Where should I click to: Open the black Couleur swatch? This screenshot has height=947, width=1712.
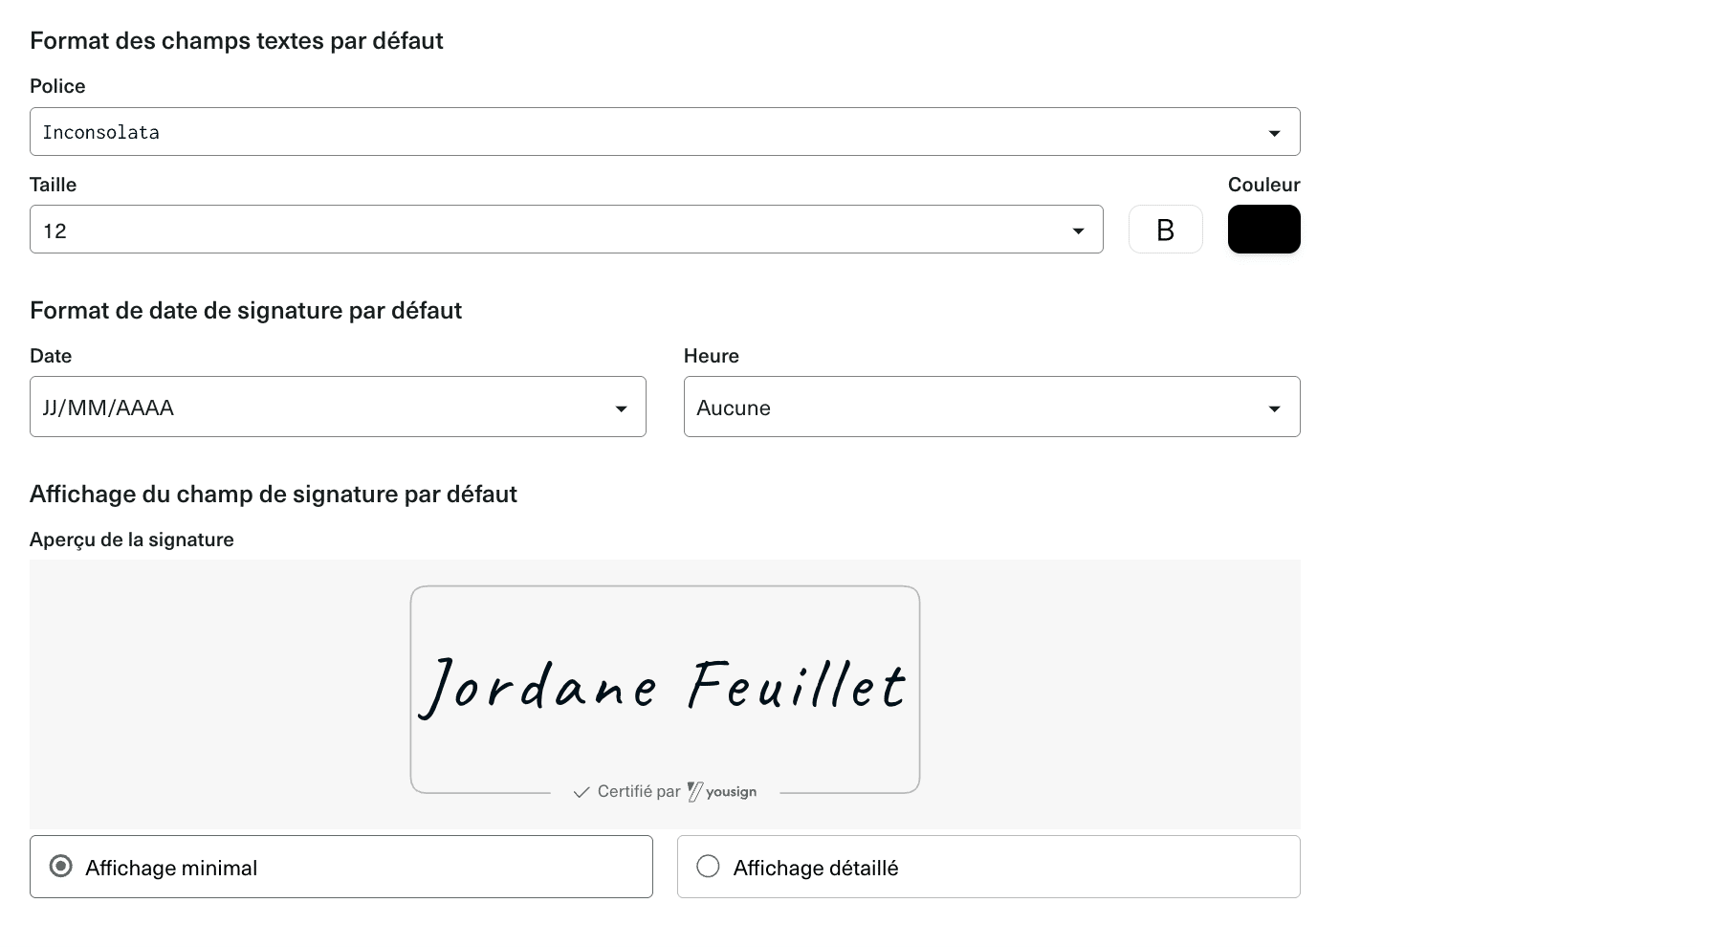tap(1263, 230)
